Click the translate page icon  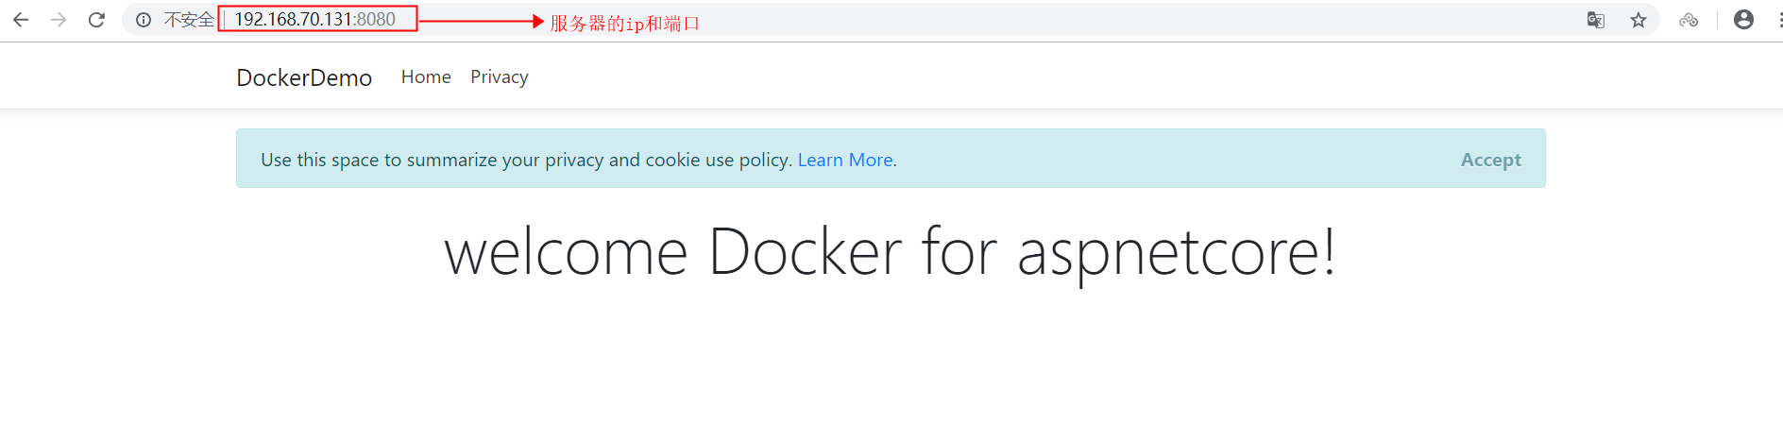[x=1596, y=20]
